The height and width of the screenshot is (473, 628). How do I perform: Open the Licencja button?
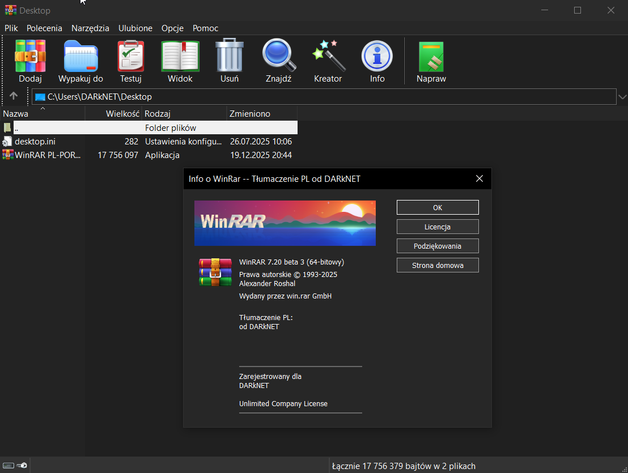(x=438, y=227)
